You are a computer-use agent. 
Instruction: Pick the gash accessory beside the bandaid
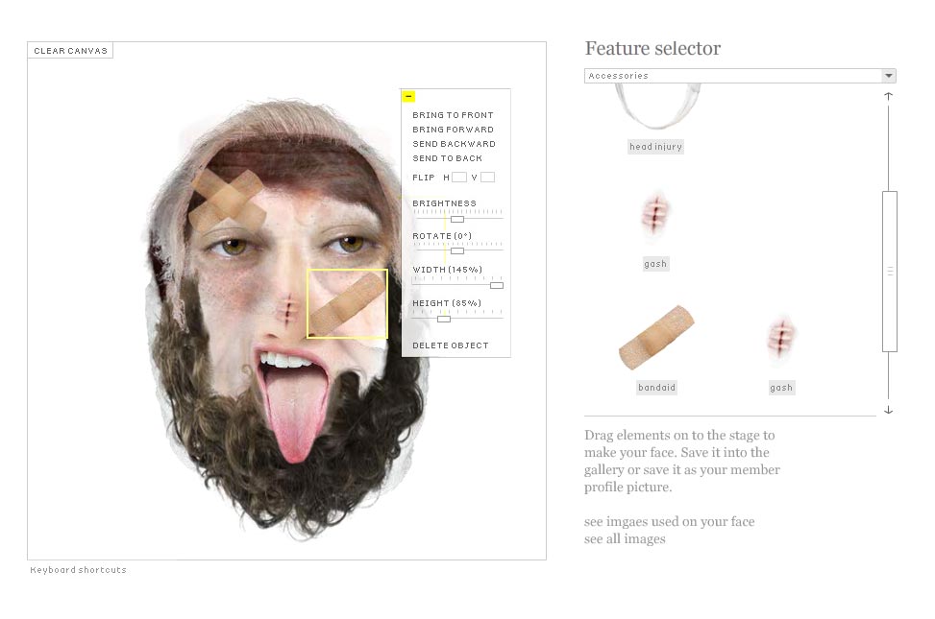coord(781,338)
